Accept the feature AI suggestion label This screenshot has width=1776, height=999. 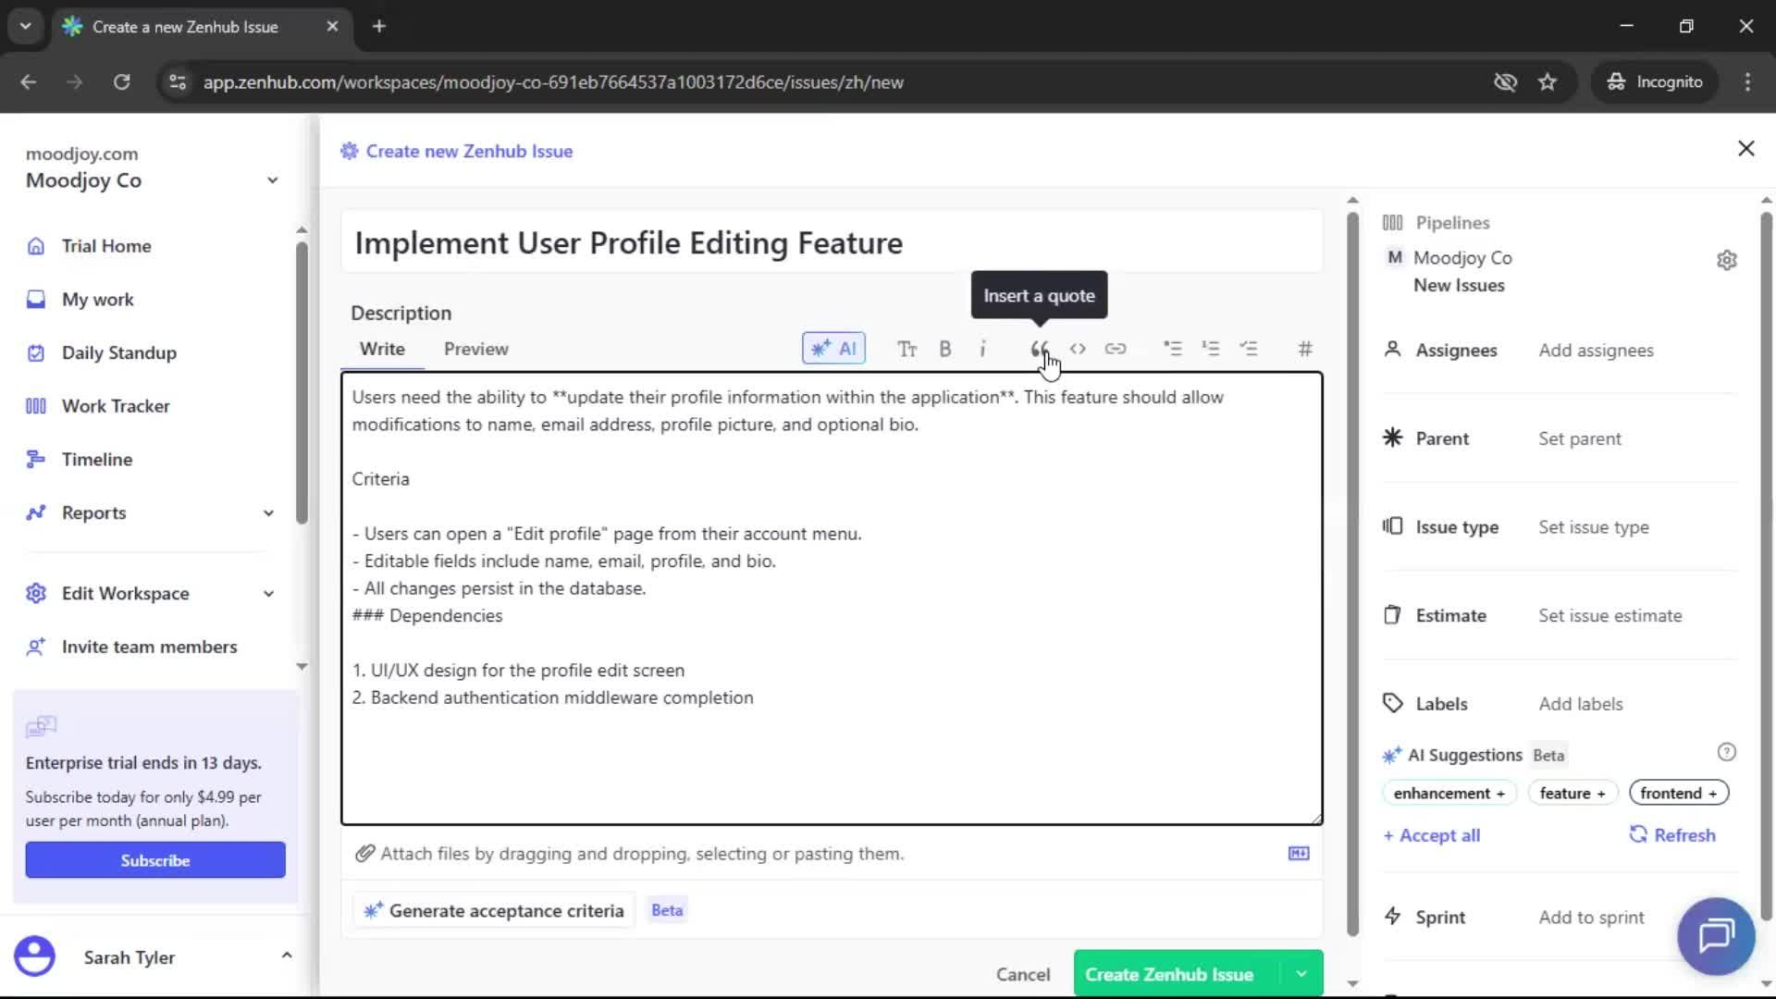[1572, 793]
